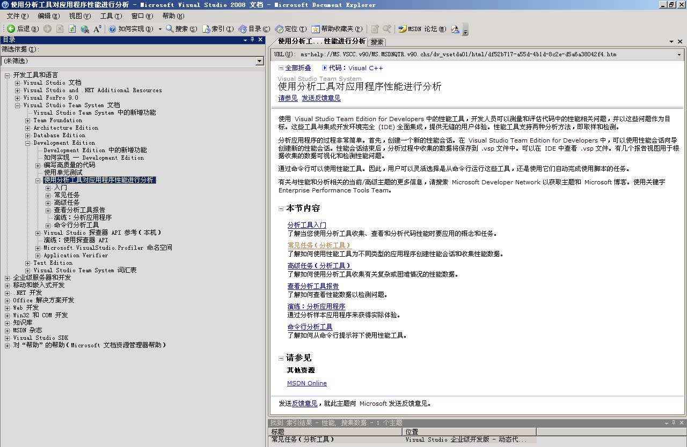Open the 查看分析工具报告 link
Image resolution: width=687 pixels, height=447 pixels.
point(313,286)
